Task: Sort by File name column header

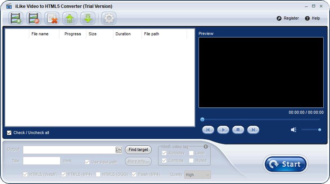Action: [x=40, y=34]
